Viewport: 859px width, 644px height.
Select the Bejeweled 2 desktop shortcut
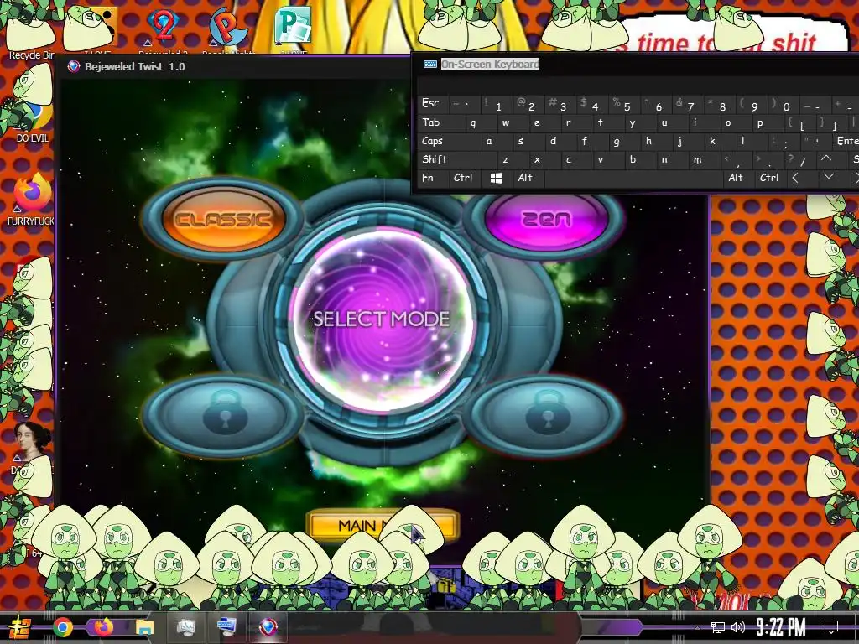[164, 29]
